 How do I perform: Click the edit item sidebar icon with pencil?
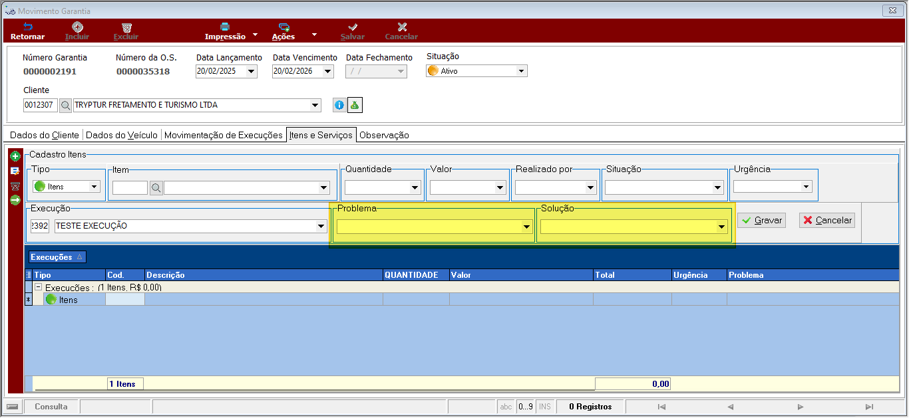pos(15,171)
